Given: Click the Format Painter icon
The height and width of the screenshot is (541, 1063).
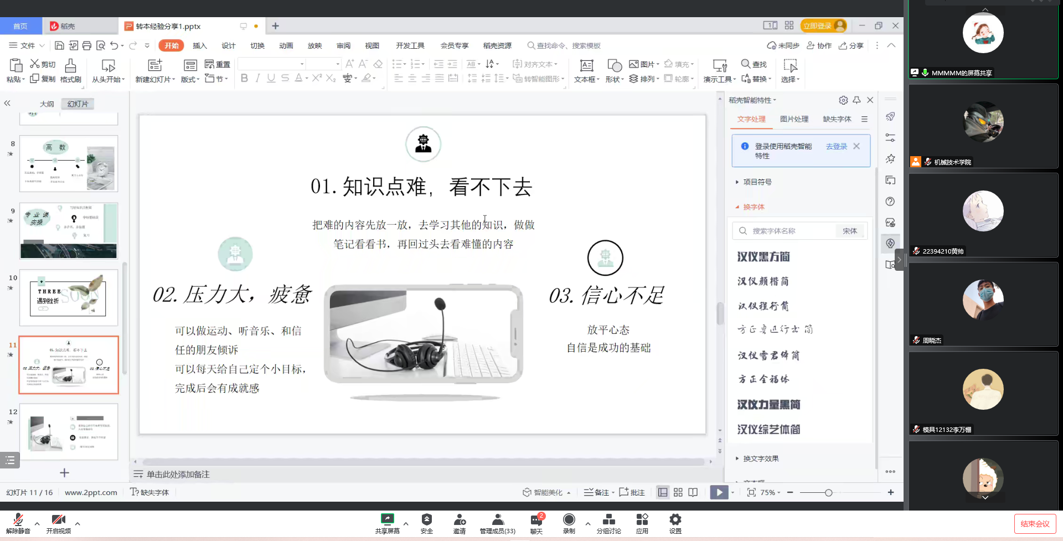Looking at the screenshot, I should click(x=70, y=66).
